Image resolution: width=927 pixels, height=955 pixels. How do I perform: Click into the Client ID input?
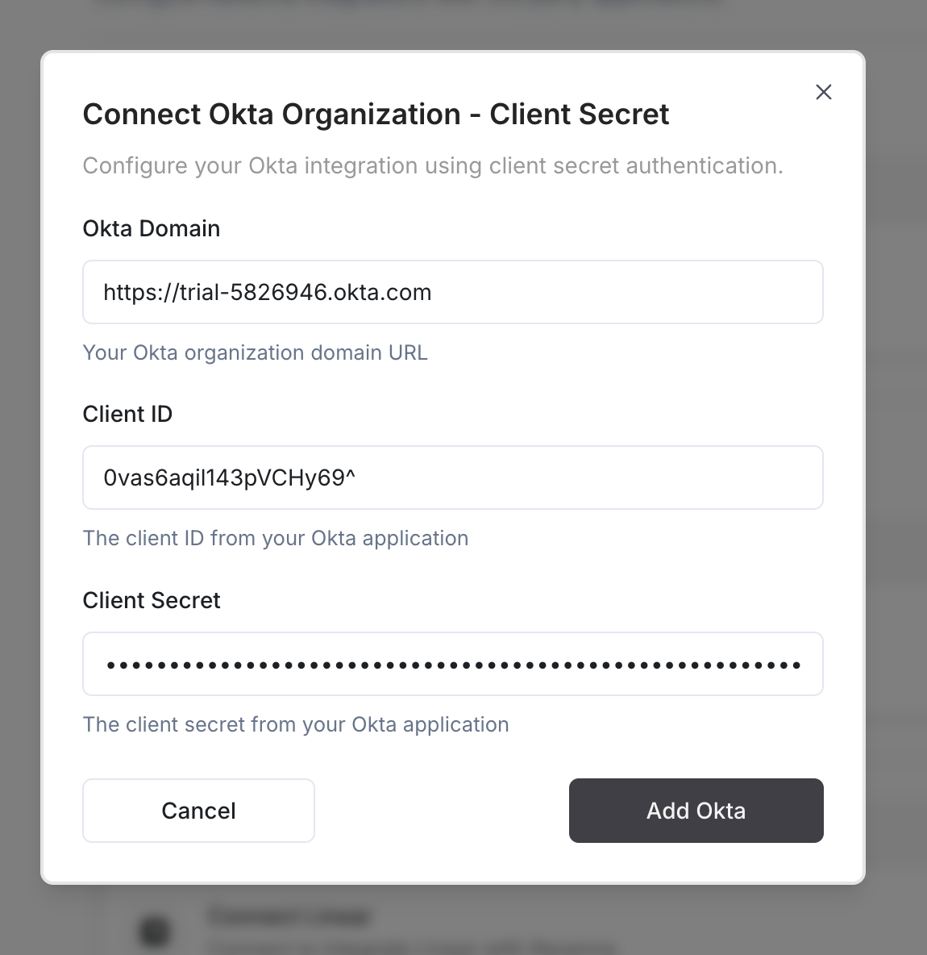point(453,477)
